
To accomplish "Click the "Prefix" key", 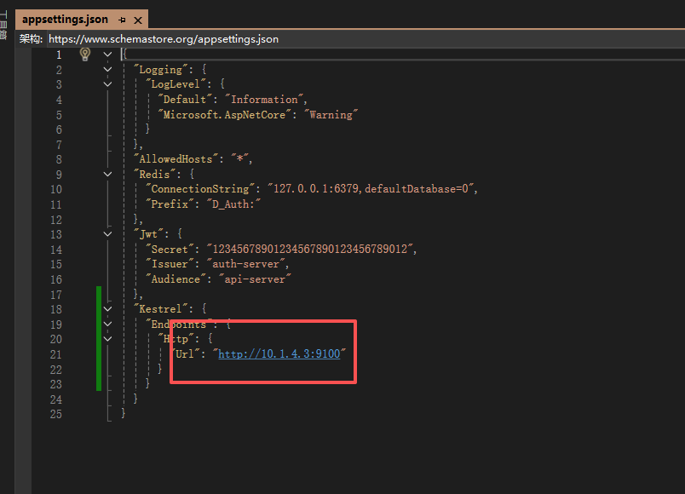I will 170,204.
